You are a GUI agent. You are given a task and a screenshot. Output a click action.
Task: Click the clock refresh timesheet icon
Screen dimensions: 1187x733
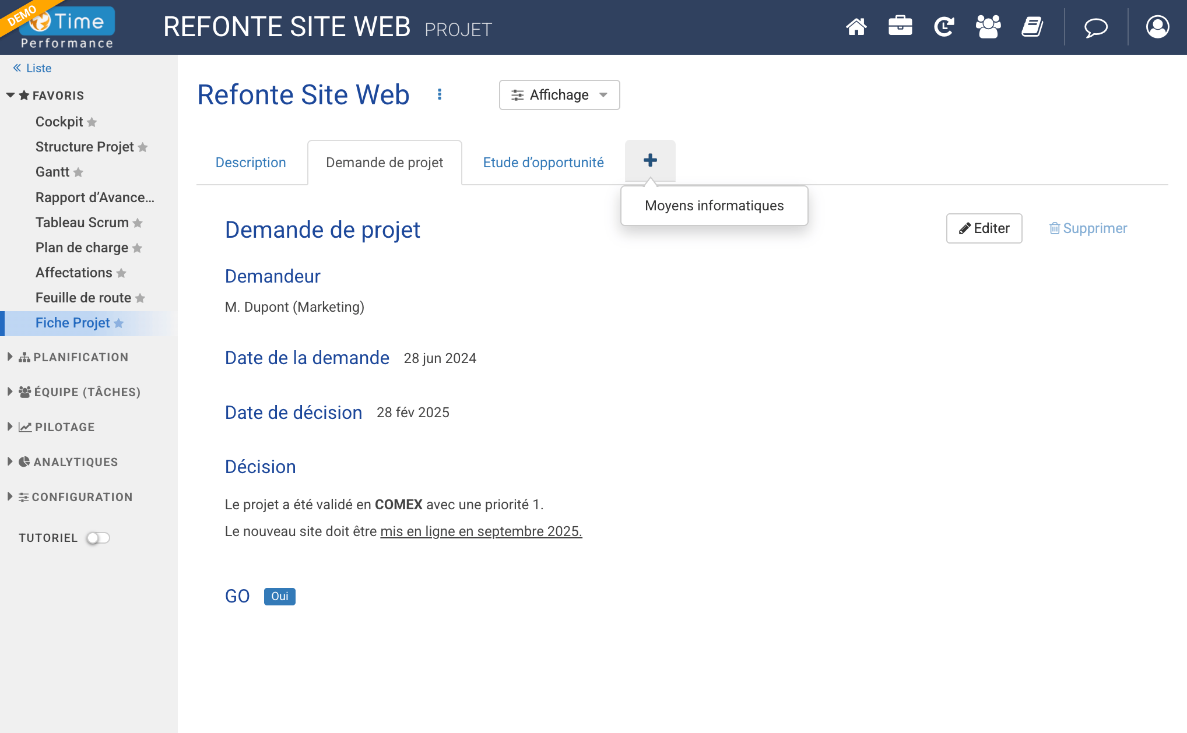click(x=944, y=27)
